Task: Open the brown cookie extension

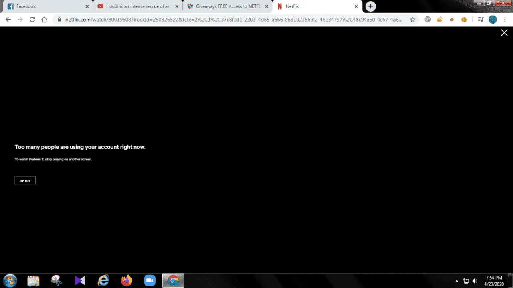Action: pyautogui.click(x=452, y=19)
